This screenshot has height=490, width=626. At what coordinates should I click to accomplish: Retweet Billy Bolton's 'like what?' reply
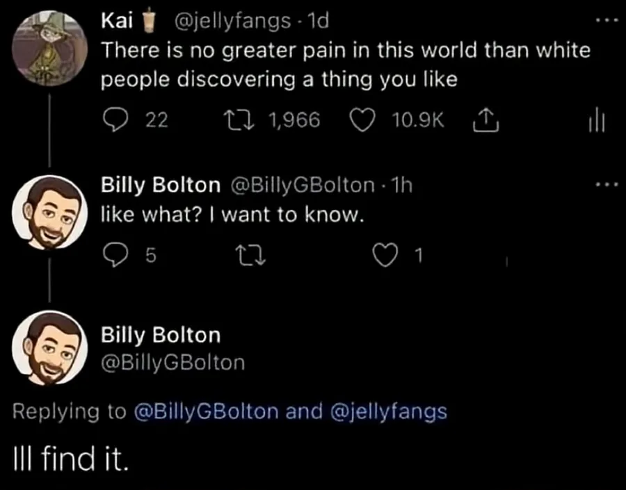246,257
